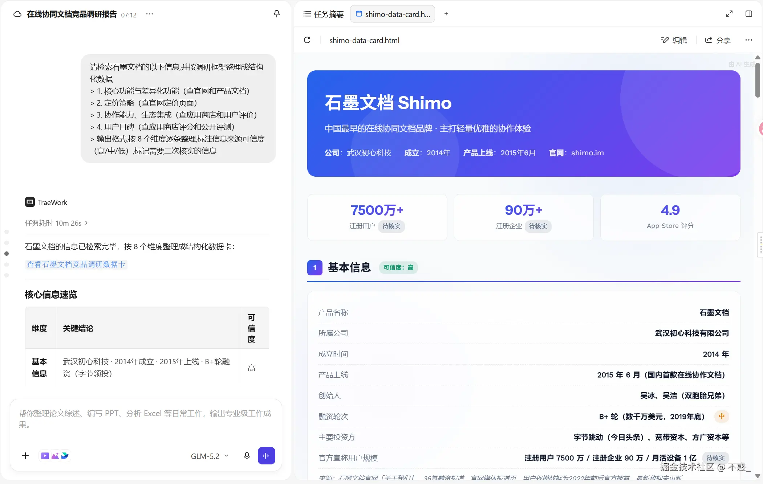
Task: Click the 吴冰、吴洁(双胞胎兄弟) value
Action: 685,395
